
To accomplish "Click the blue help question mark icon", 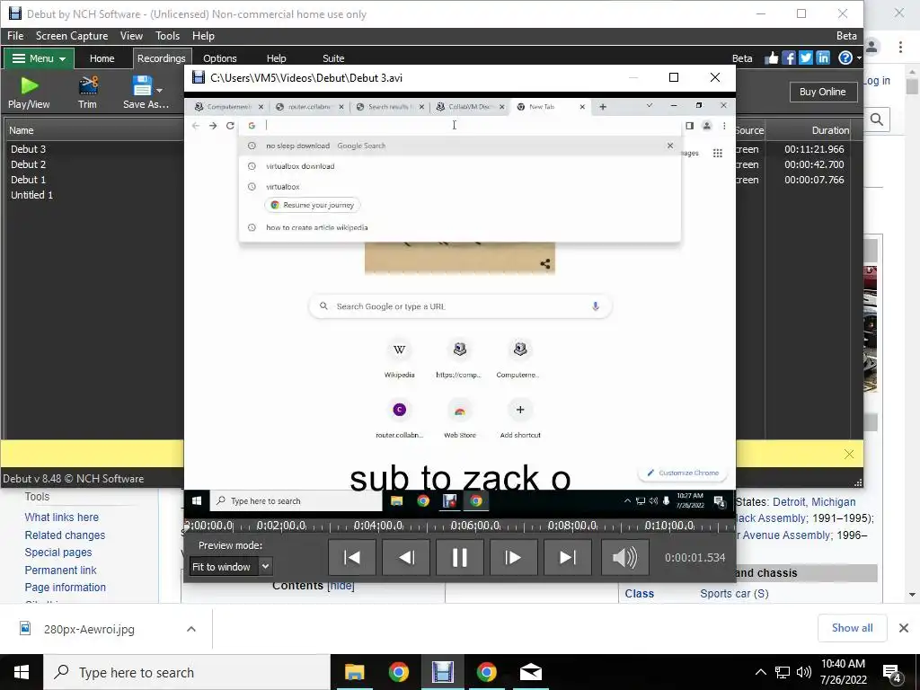I will point(845,58).
